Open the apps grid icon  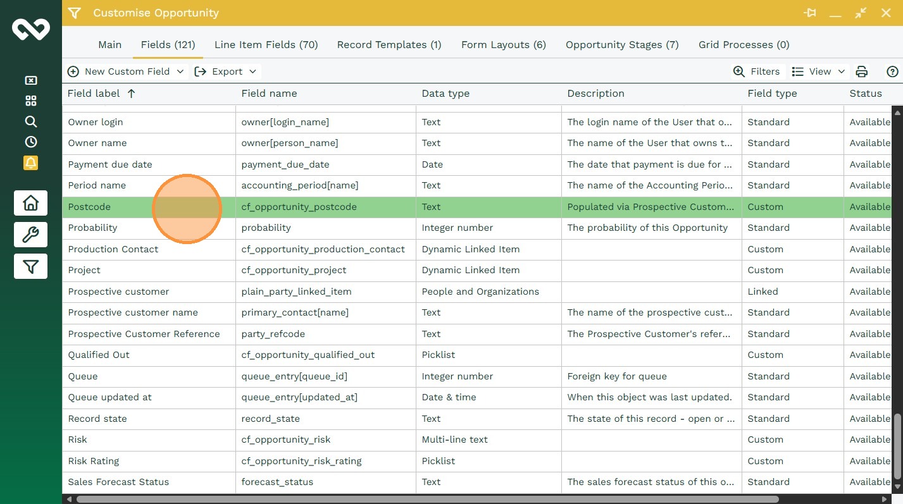pyautogui.click(x=30, y=101)
